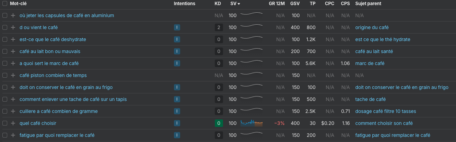The image size is (456, 142).
Task: Click the green KD badge for 'quel café choisir'
Action: click(x=219, y=123)
